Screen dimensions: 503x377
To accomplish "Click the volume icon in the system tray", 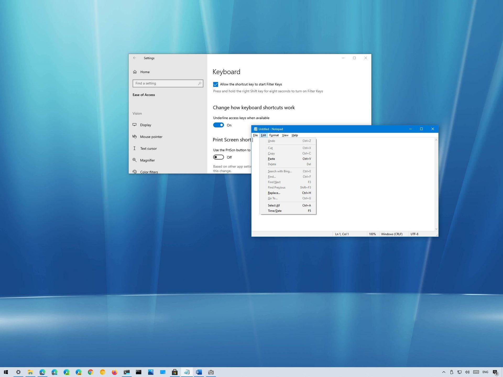I will (x=468, y=372).
